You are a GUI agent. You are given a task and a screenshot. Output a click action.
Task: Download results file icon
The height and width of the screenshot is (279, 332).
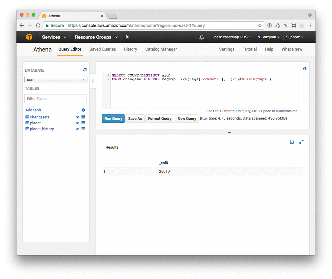click(292, 142)
